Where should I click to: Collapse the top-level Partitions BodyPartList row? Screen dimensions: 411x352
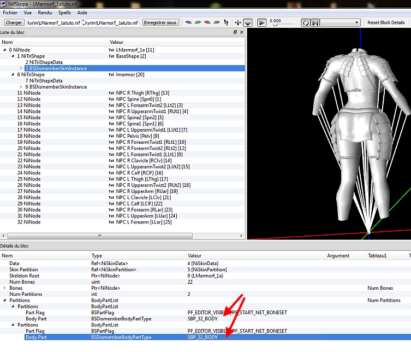[4, 300]
